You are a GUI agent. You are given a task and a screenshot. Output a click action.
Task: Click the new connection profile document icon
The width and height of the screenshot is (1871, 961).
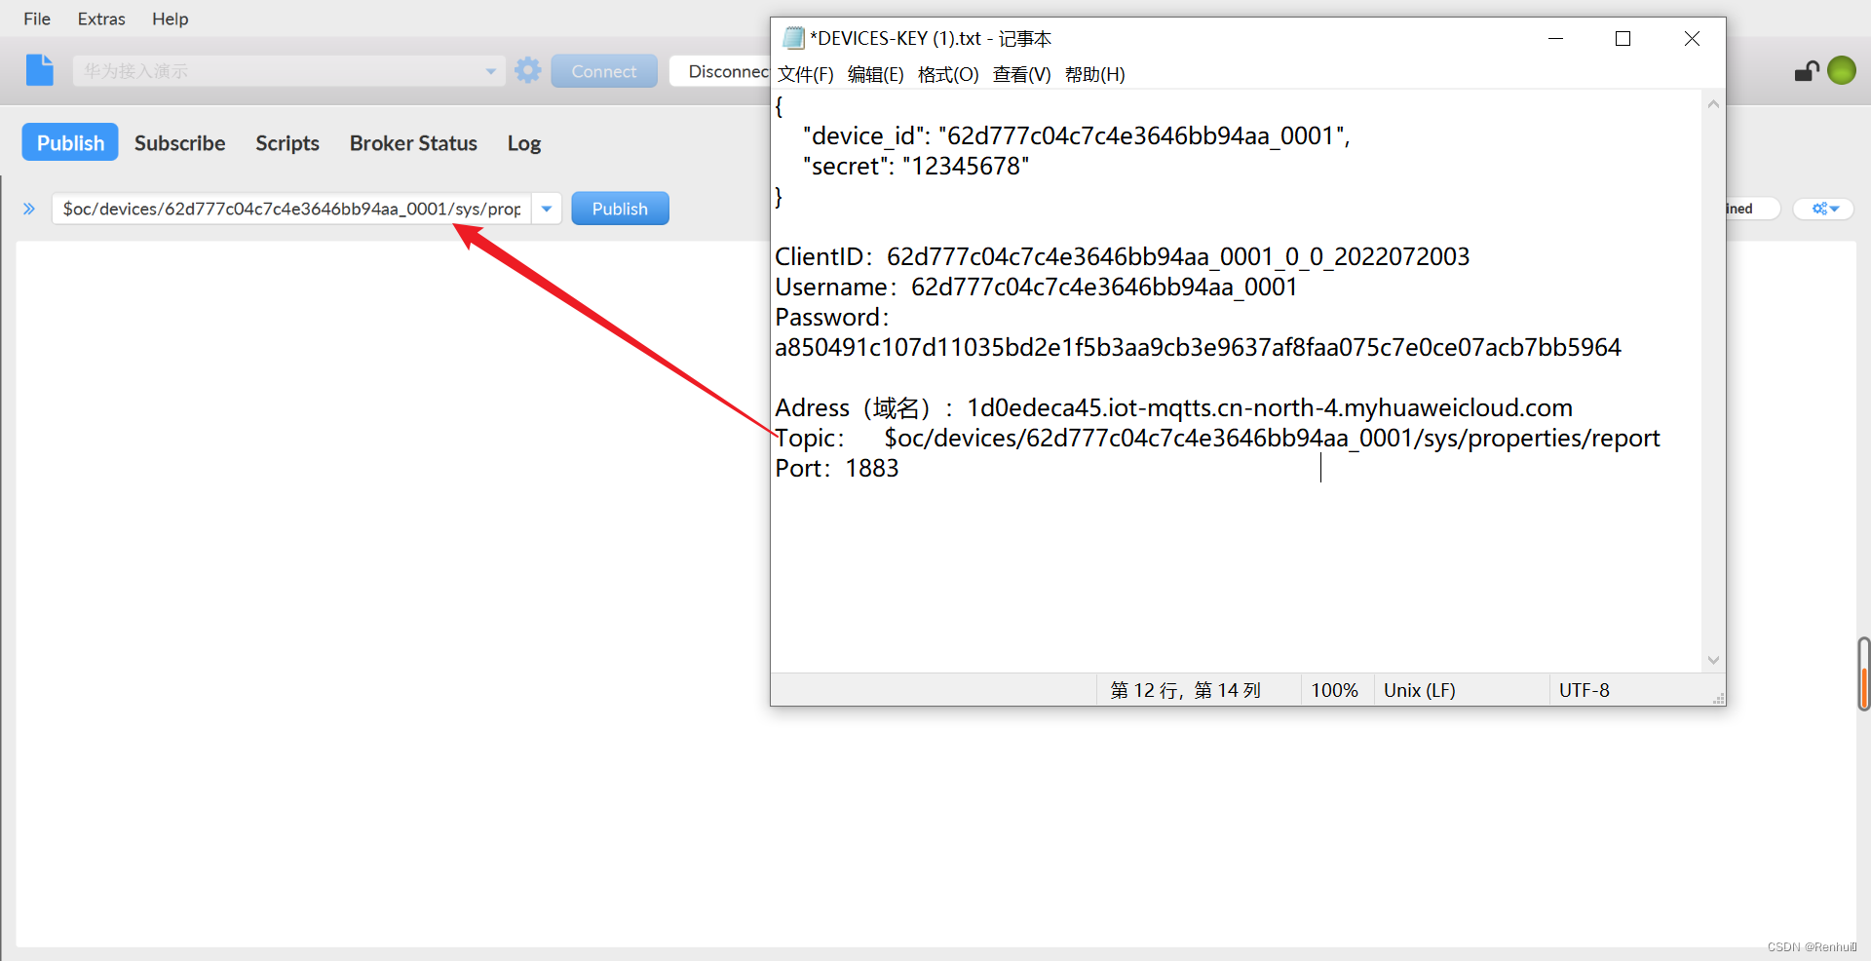pos(40,70)
